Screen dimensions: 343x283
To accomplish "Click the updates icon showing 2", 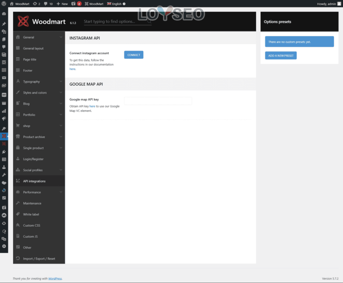I will pyautogui.click(x=37, y=4).
